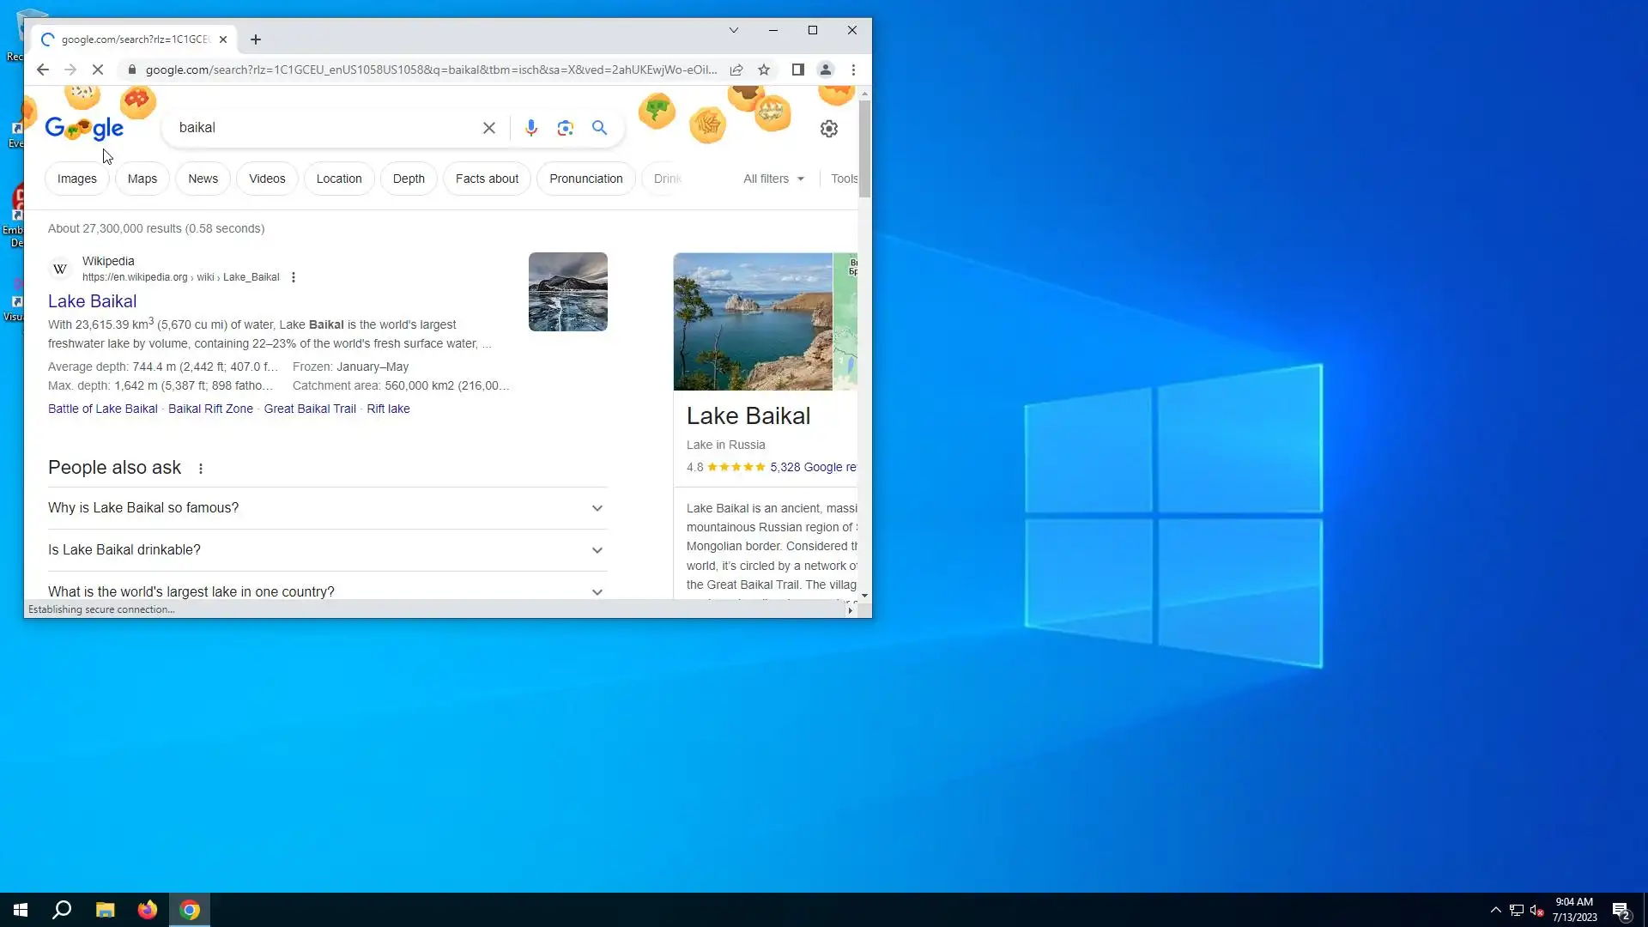Switch to the Images filter tab
Image resolution: width=1648 pixels, height=927 pixels.
(77, 179)
